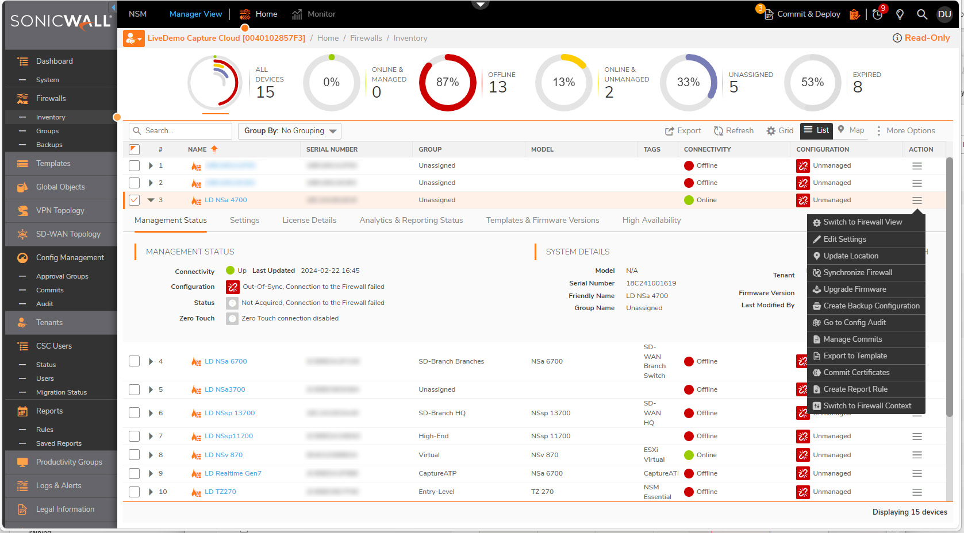Click the Export button
964x533 pixels.
(x=683, y=131)
